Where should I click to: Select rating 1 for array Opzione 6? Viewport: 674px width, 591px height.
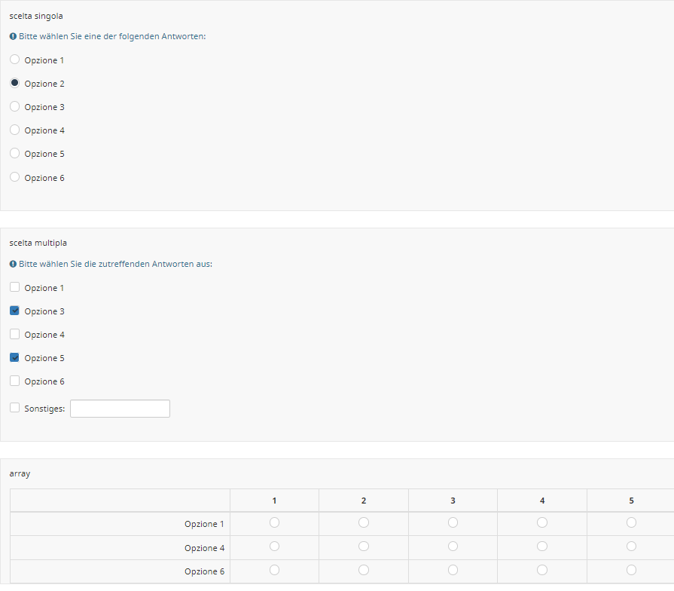(274, 570)
